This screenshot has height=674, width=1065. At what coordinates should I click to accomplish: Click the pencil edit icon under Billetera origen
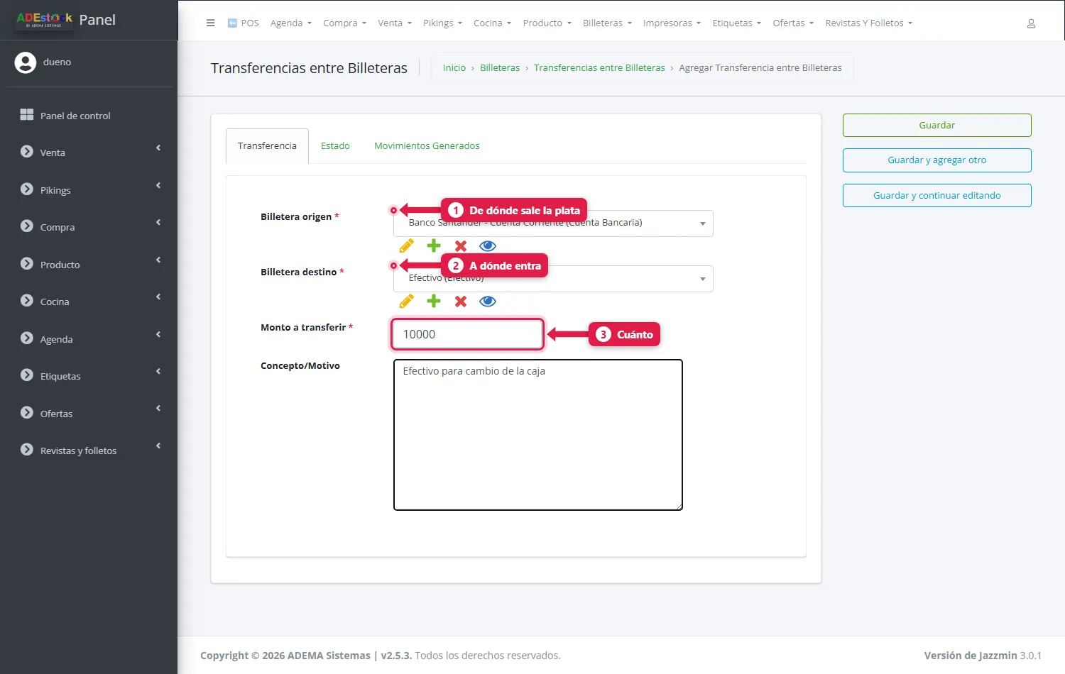coord(407,246)
